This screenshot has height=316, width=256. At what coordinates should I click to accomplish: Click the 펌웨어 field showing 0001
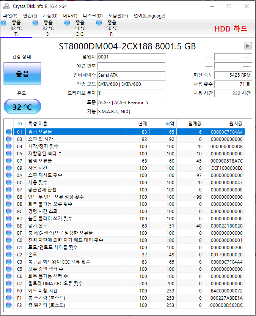132,57
